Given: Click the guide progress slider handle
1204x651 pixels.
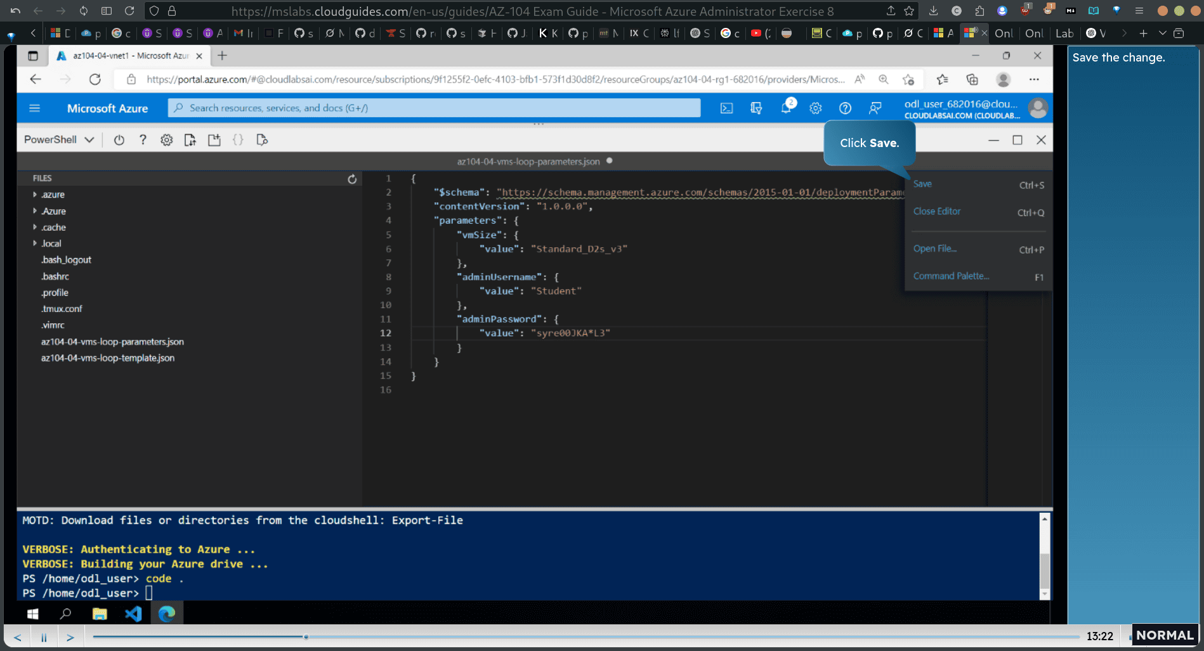Looking at the screenshot, I should pyautogui.click(x=306, y=636).
